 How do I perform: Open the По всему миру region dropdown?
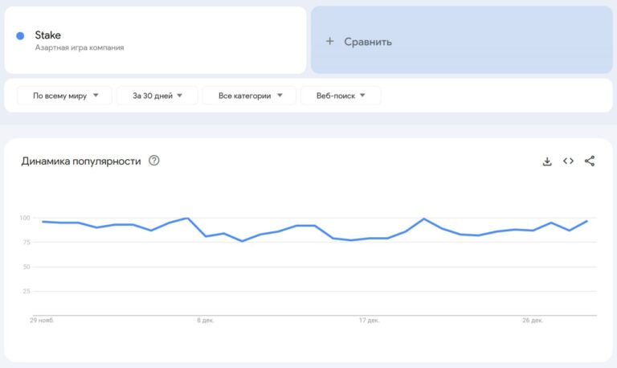pos(66,96)
